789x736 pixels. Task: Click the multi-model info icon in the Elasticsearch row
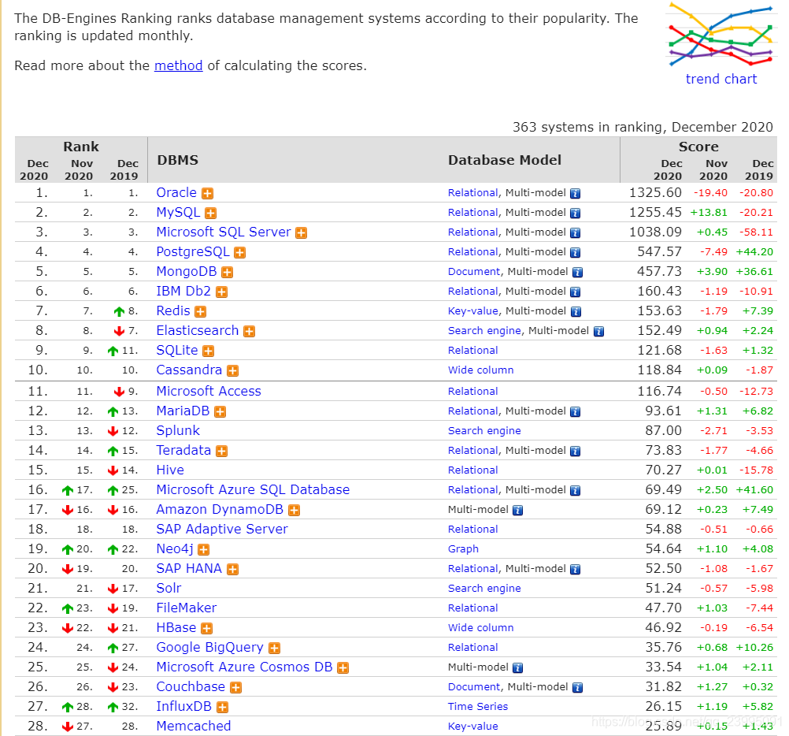(598, 331)
